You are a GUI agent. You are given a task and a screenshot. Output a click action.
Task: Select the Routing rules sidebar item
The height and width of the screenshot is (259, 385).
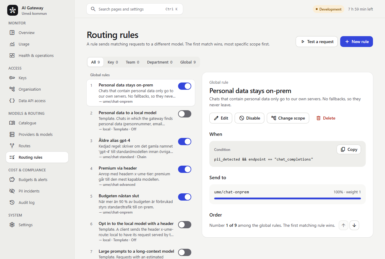click(x=37, y=157)
